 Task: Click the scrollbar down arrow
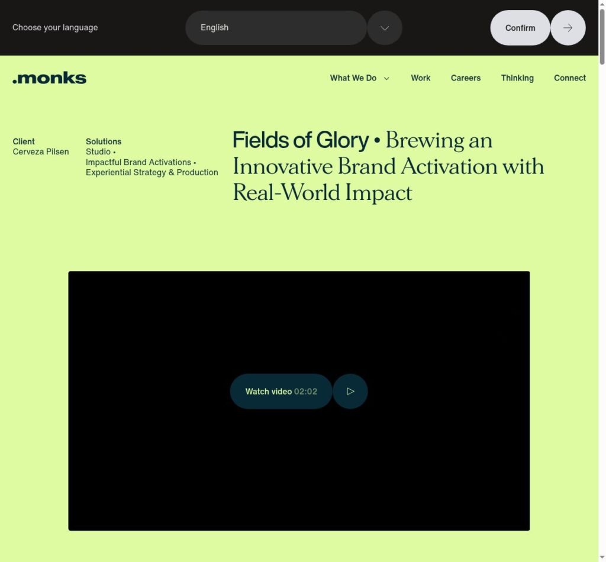coord(602,558)
